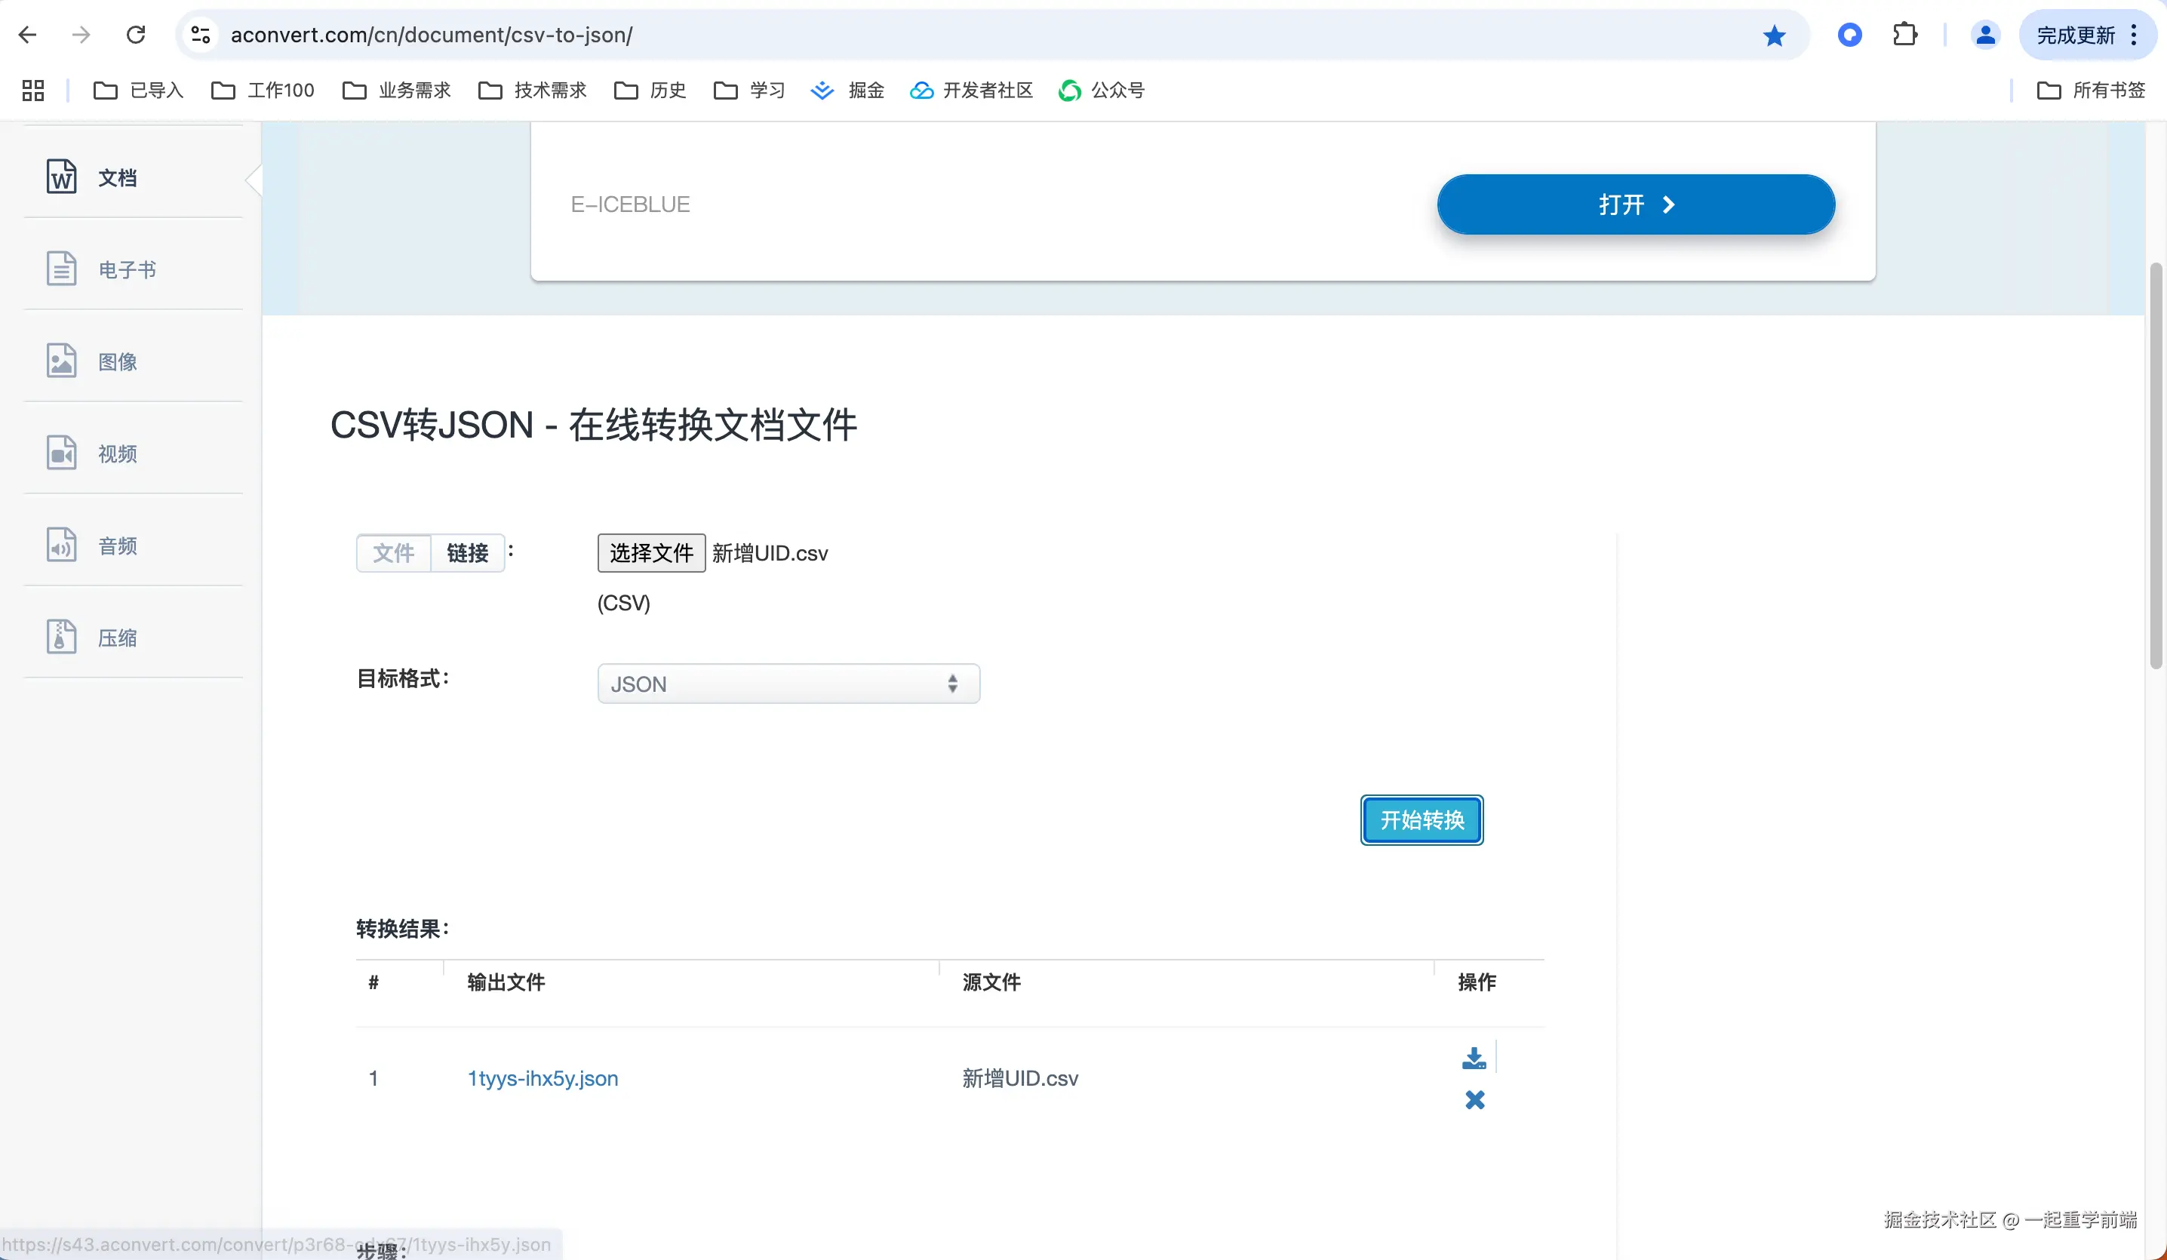
Task: Toggle the bookmark star for this page
Action: click(1774, 35)
